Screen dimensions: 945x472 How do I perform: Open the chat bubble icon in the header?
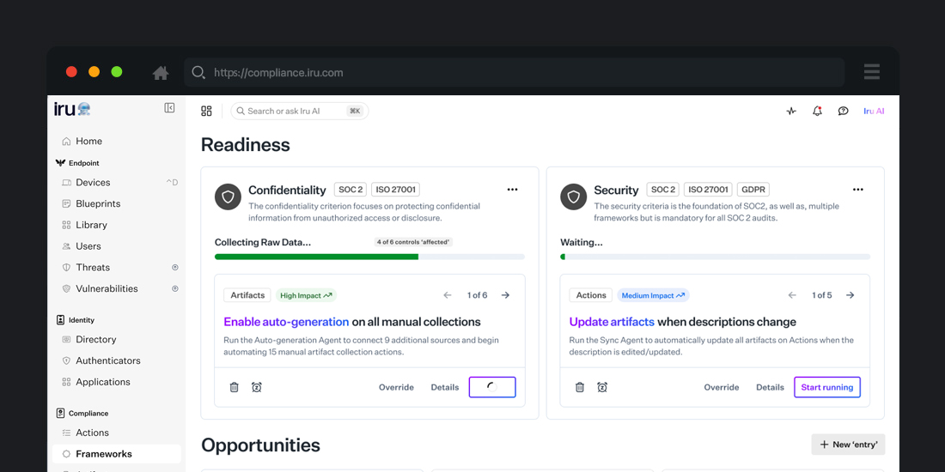click(843, 111)
